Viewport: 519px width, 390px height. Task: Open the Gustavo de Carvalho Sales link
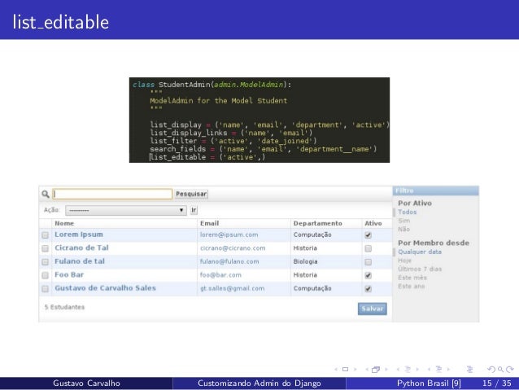pos(105,288)
